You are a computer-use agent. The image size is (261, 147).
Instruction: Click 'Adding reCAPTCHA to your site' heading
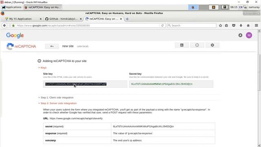(x=64, y=61)
